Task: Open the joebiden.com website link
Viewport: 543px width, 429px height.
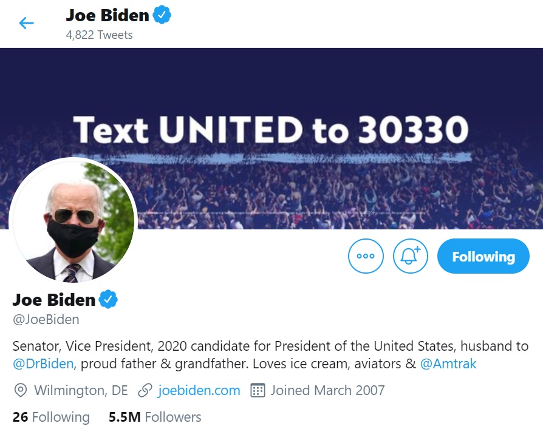Action: tap(199, 390)
